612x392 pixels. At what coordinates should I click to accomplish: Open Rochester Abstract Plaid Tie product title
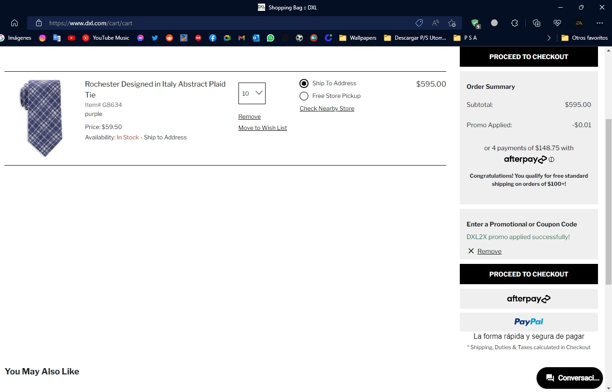point(155,89)
